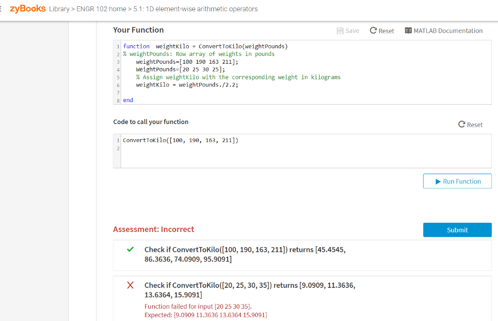The height and width of the screenshot is (321, 498).
Task: Click the Save icon for Your Function
Action: 341,31
